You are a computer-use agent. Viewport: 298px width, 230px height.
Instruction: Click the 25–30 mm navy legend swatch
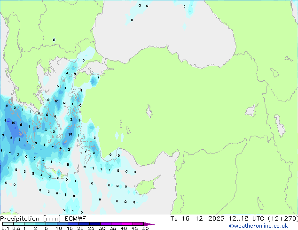95,224
